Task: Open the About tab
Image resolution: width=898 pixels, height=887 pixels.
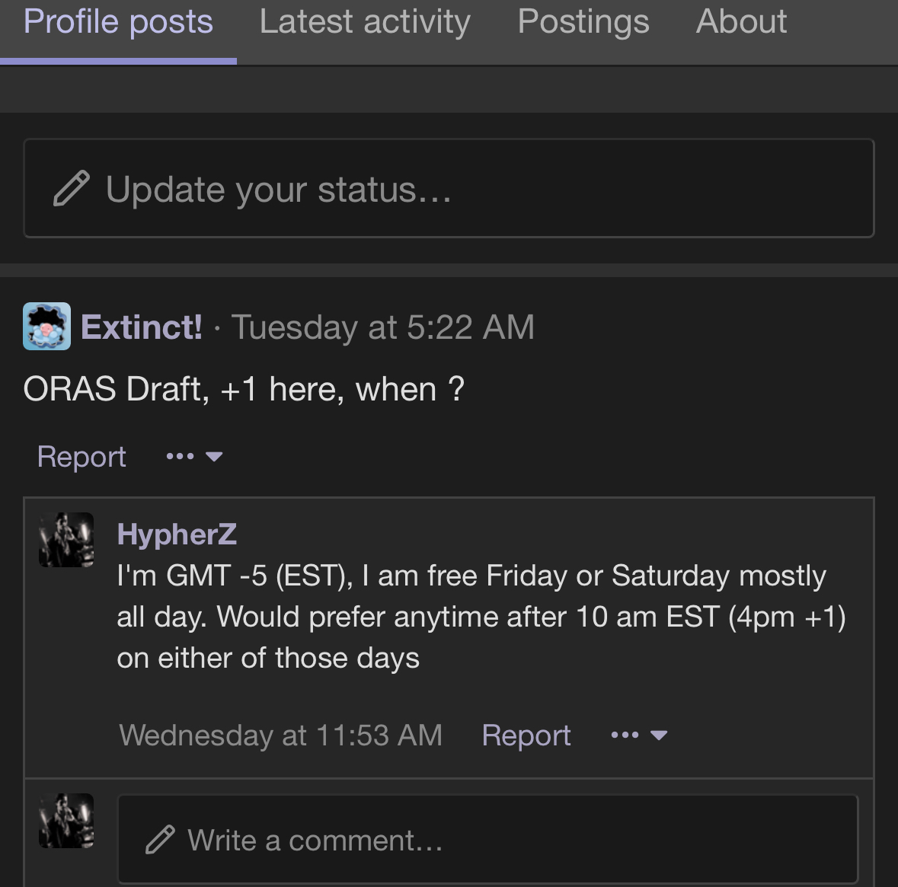Action: coord(741,21)
